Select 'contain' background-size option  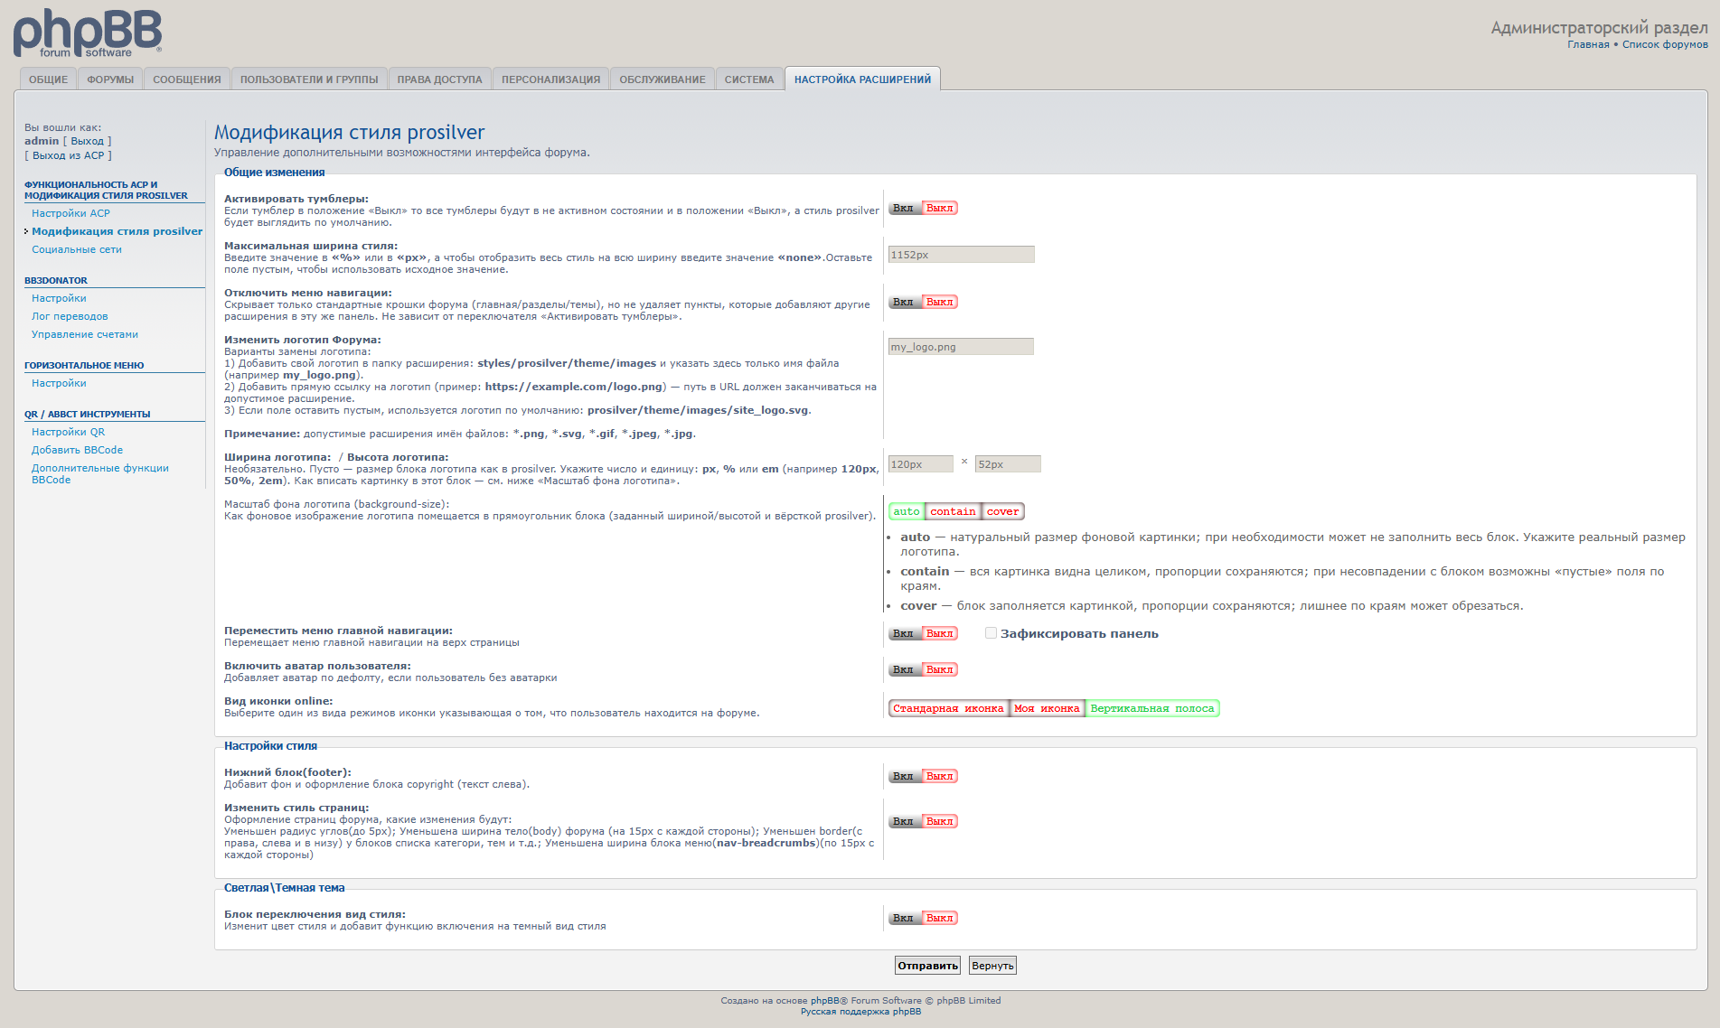953,512
